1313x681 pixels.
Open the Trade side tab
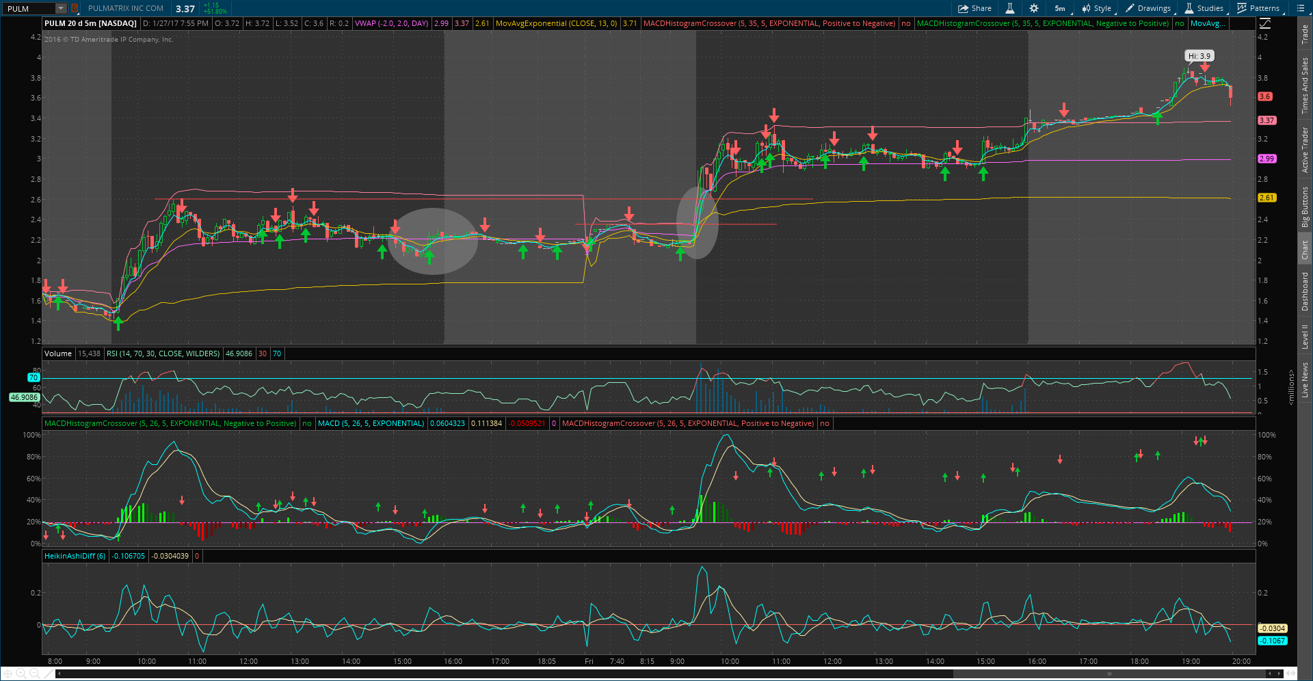(x=1305, y=34)
